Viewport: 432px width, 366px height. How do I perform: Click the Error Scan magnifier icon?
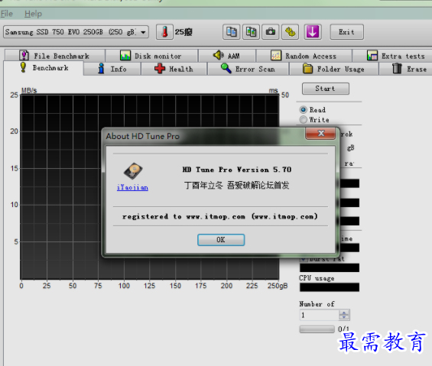coord(226,68)
